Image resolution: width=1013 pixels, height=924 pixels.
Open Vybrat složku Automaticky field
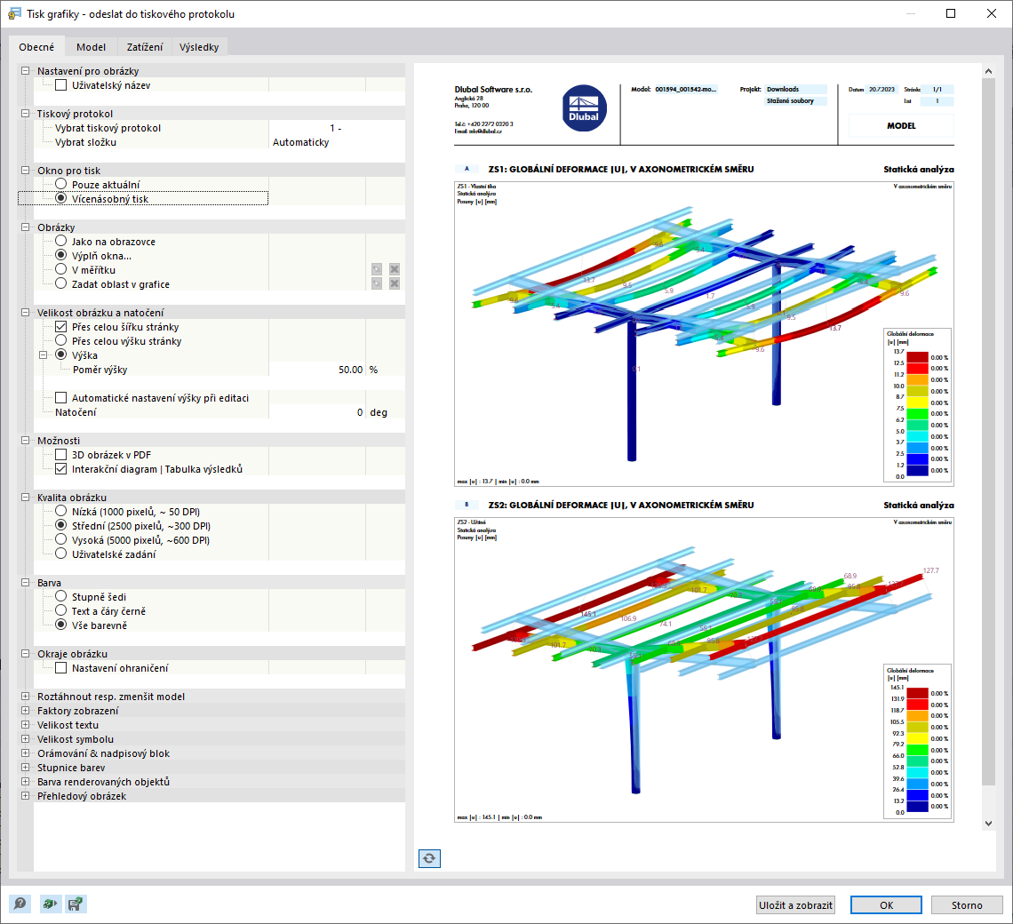point(337,141)
